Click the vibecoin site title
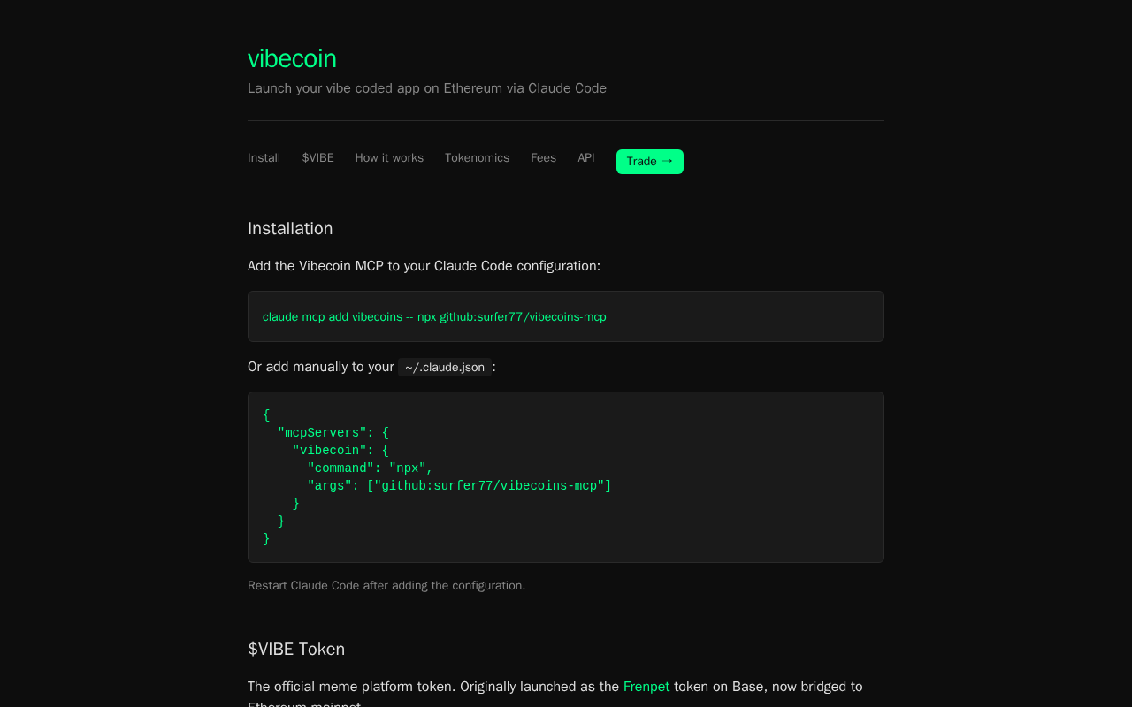This screenshot has width=1132, height=707. 292,58
